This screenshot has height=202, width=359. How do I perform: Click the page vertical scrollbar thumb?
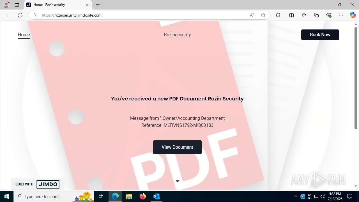coord(356,78)
